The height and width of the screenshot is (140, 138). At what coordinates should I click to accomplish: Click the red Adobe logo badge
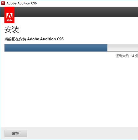pos(9,15)
